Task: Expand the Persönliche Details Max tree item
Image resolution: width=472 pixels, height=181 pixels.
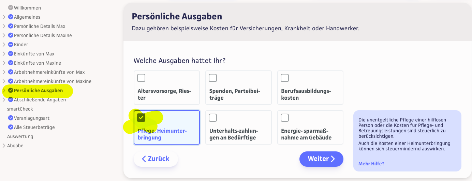Action: click(4, 26)
